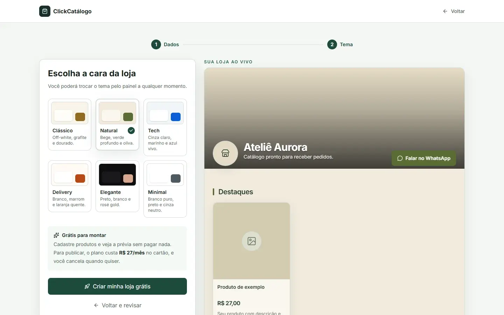The width and height of the screenshot is (504, 315).
Task: Go to step 1 Dados
Action: [165, 44]
